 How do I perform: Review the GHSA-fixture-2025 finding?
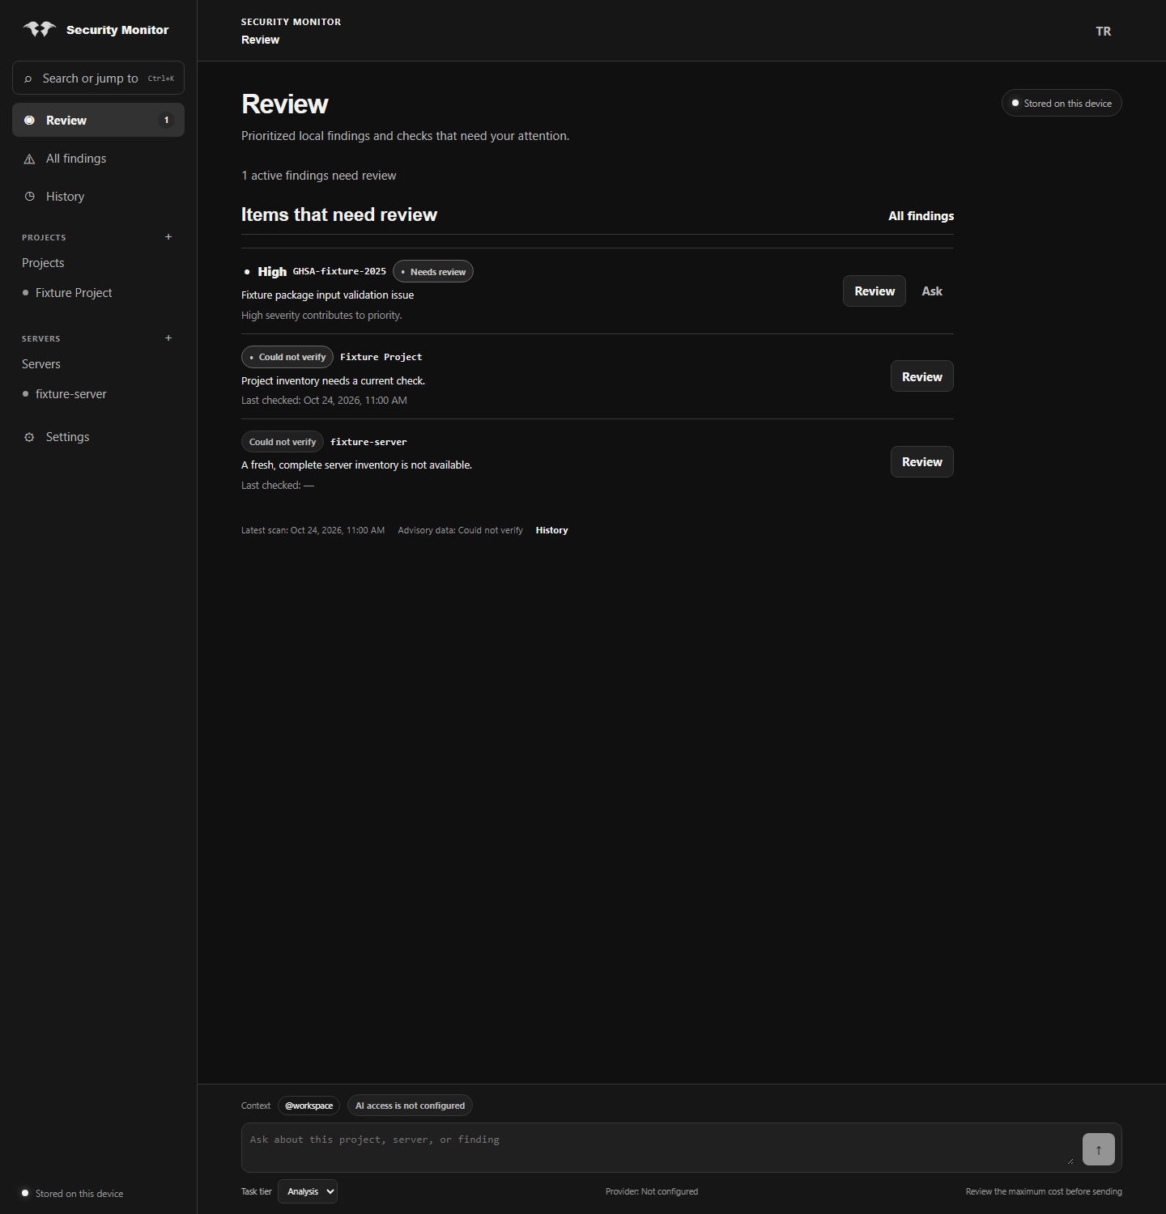(874, 291)
